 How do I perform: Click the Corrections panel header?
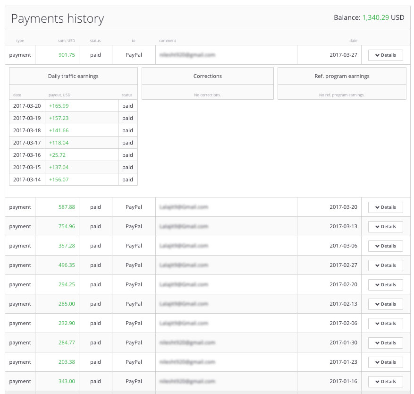pos(208,76)
